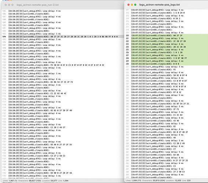Click 'Line: 220' in poe_logs status bar
The image size is (208, 183).
186,180
